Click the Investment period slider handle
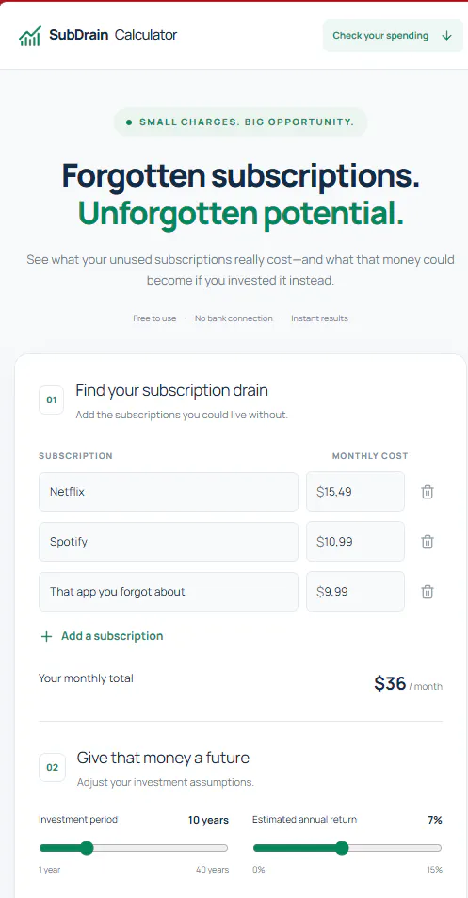468x898 pixels. 87,848
